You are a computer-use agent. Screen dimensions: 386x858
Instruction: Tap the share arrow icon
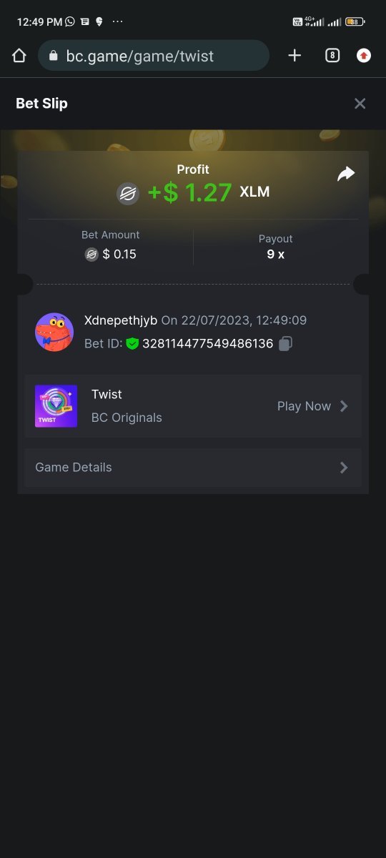click(346, 174)
